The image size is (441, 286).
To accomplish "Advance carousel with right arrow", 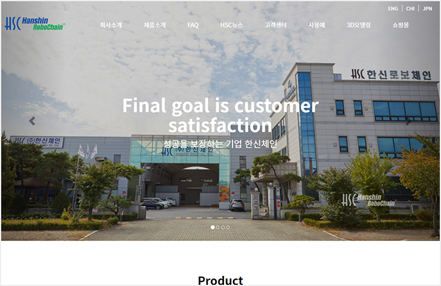I will (408, 121).
